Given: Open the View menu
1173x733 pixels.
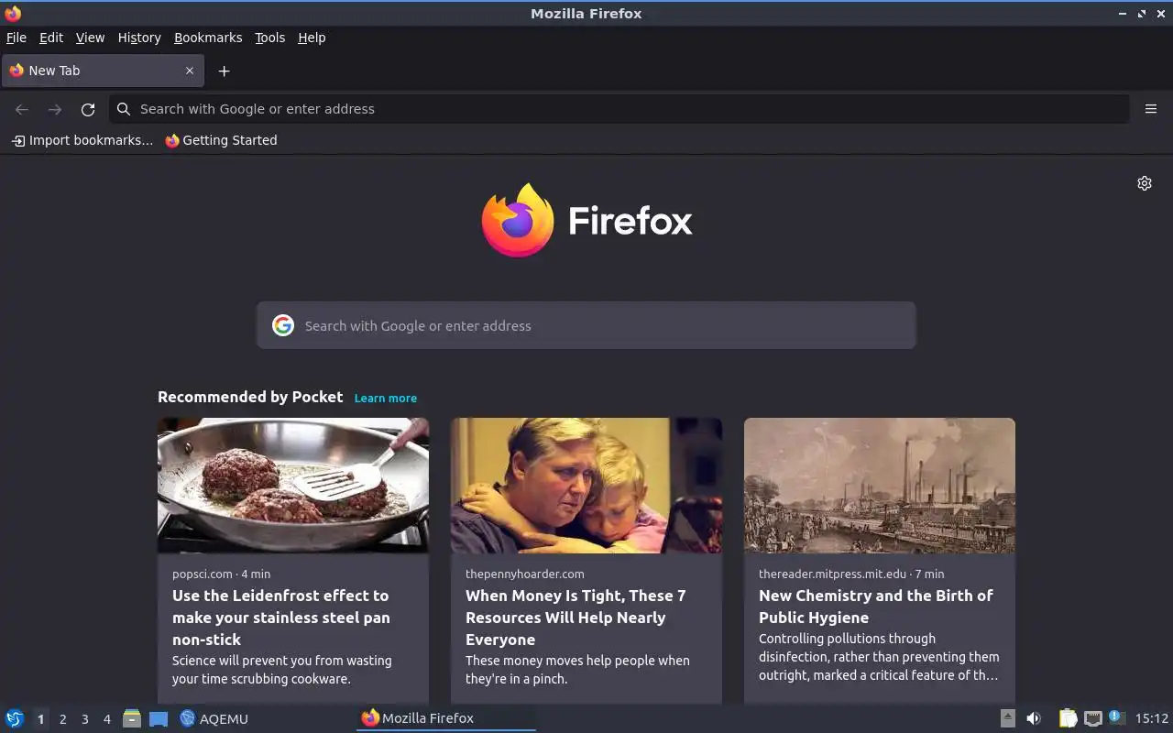Looking at the screenshot, I should click(90, 38).
